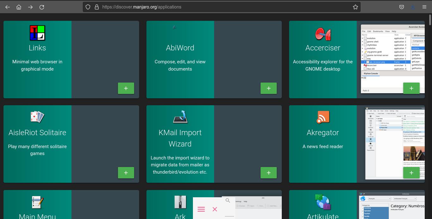
Task: Select the KMail Import Wizard icon
Action: pyautogui.click(x=180, y=117)
